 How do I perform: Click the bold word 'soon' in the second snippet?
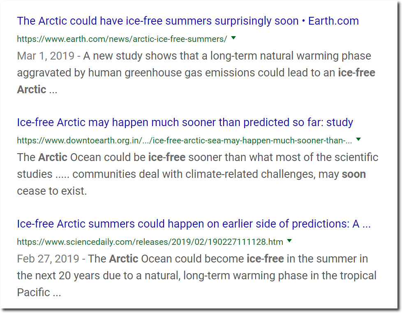354,174
